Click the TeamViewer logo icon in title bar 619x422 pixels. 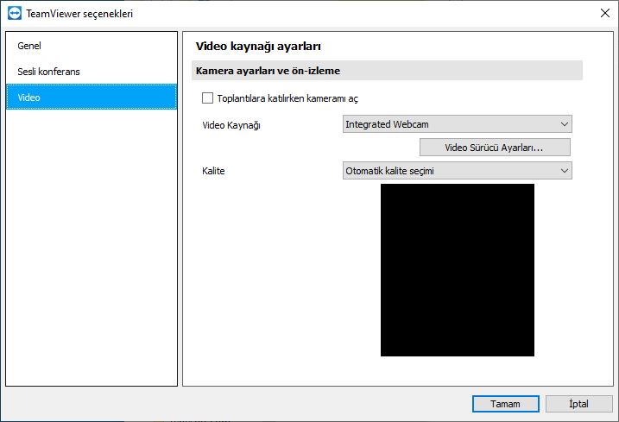click(x=15, y=14)
